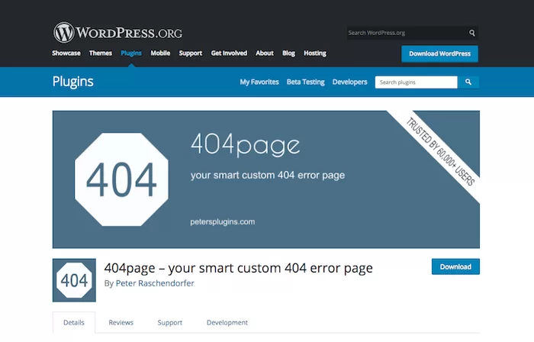This screenshot has width=534, height=342.
Task: Select Plugins in the top navigation
Action: (131, 53)
